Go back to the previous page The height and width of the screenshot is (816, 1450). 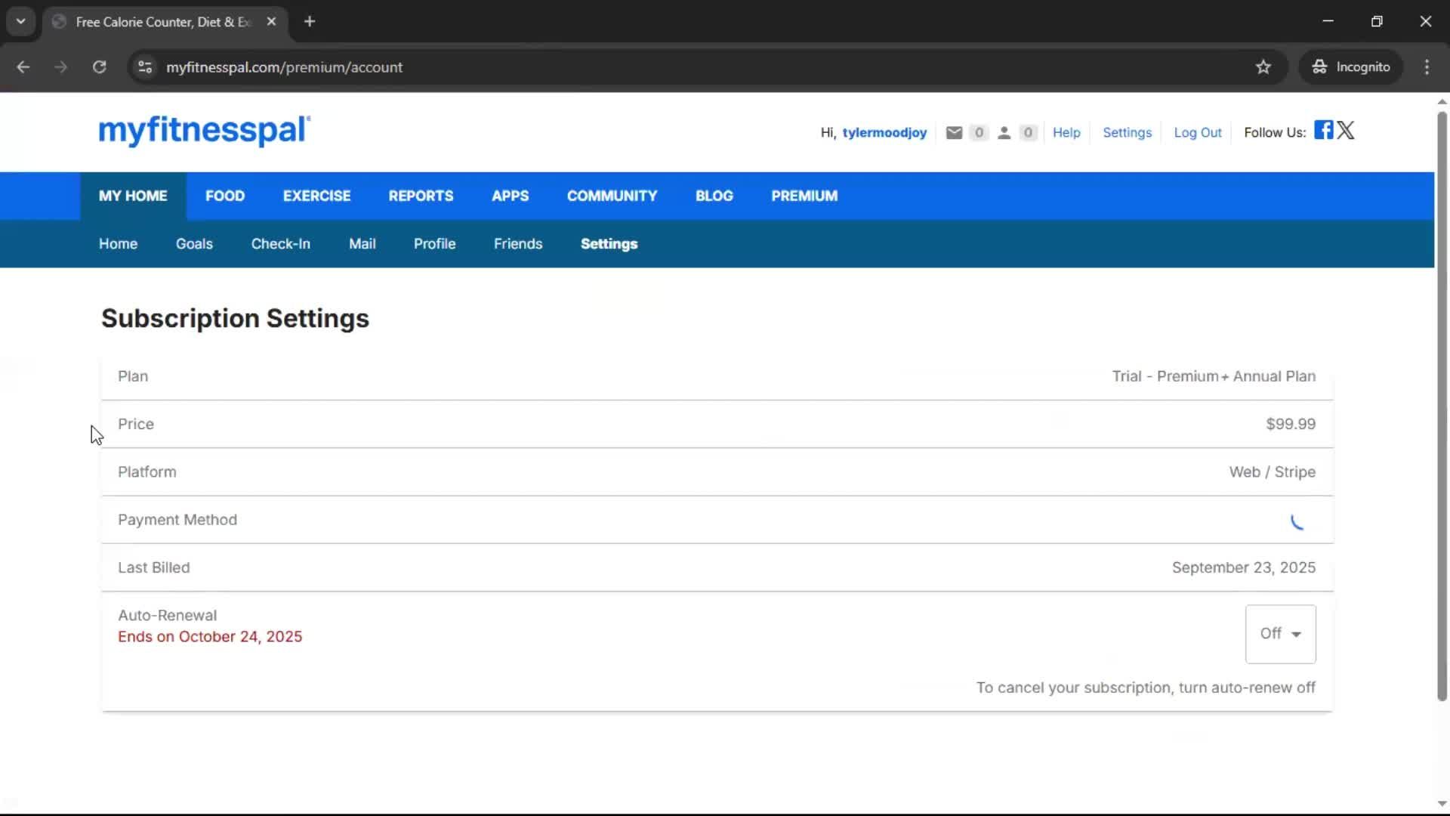23,67
